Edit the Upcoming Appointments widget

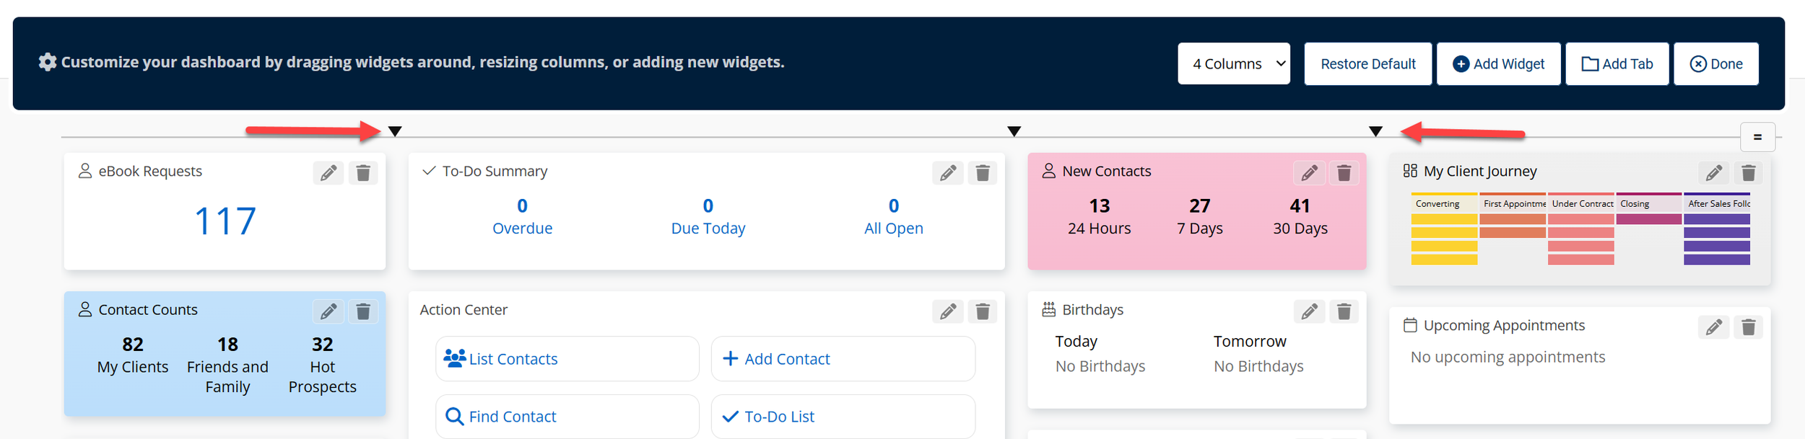1714,327
